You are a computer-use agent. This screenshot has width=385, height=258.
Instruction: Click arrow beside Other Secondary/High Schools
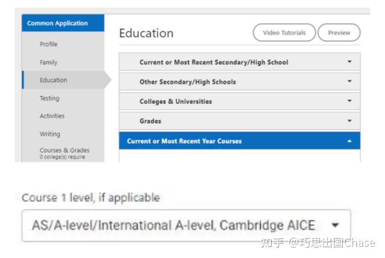coord(349,82)
